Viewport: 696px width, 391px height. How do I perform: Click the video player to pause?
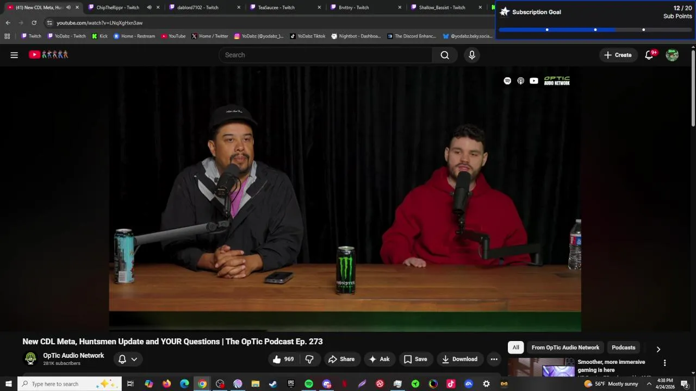(345, 199)
